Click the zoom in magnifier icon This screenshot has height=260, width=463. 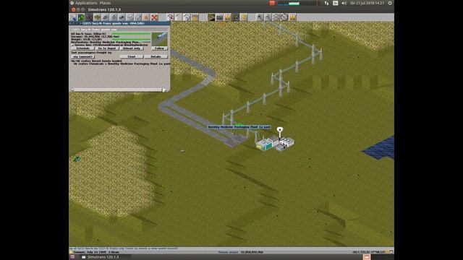click(260, 17)
